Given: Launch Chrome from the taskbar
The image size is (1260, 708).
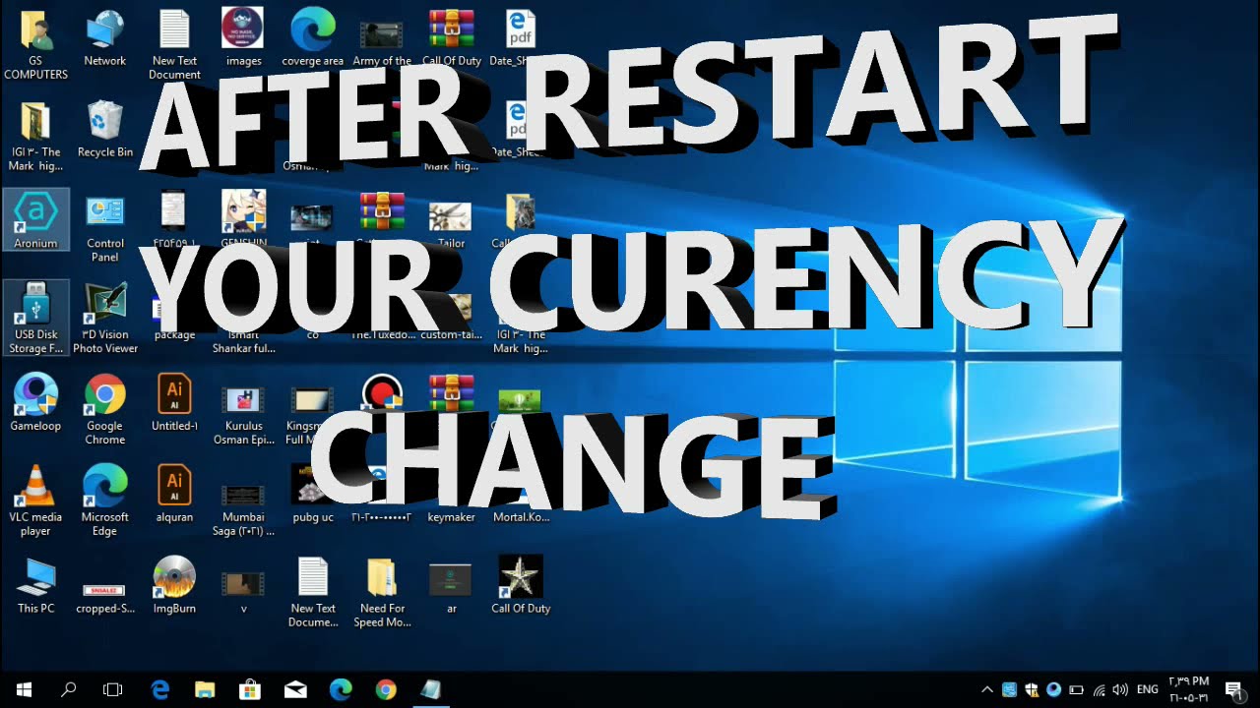Looking at the screenshot, I should coord(386,689).
